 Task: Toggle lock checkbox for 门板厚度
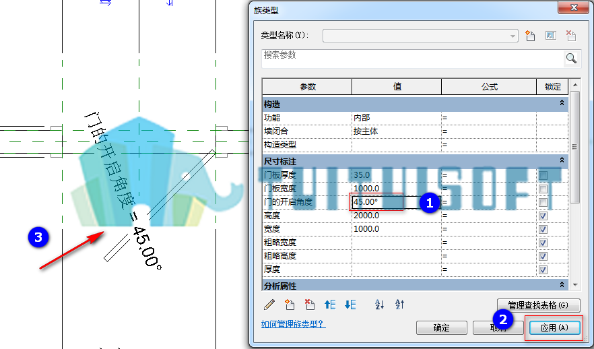543,175
